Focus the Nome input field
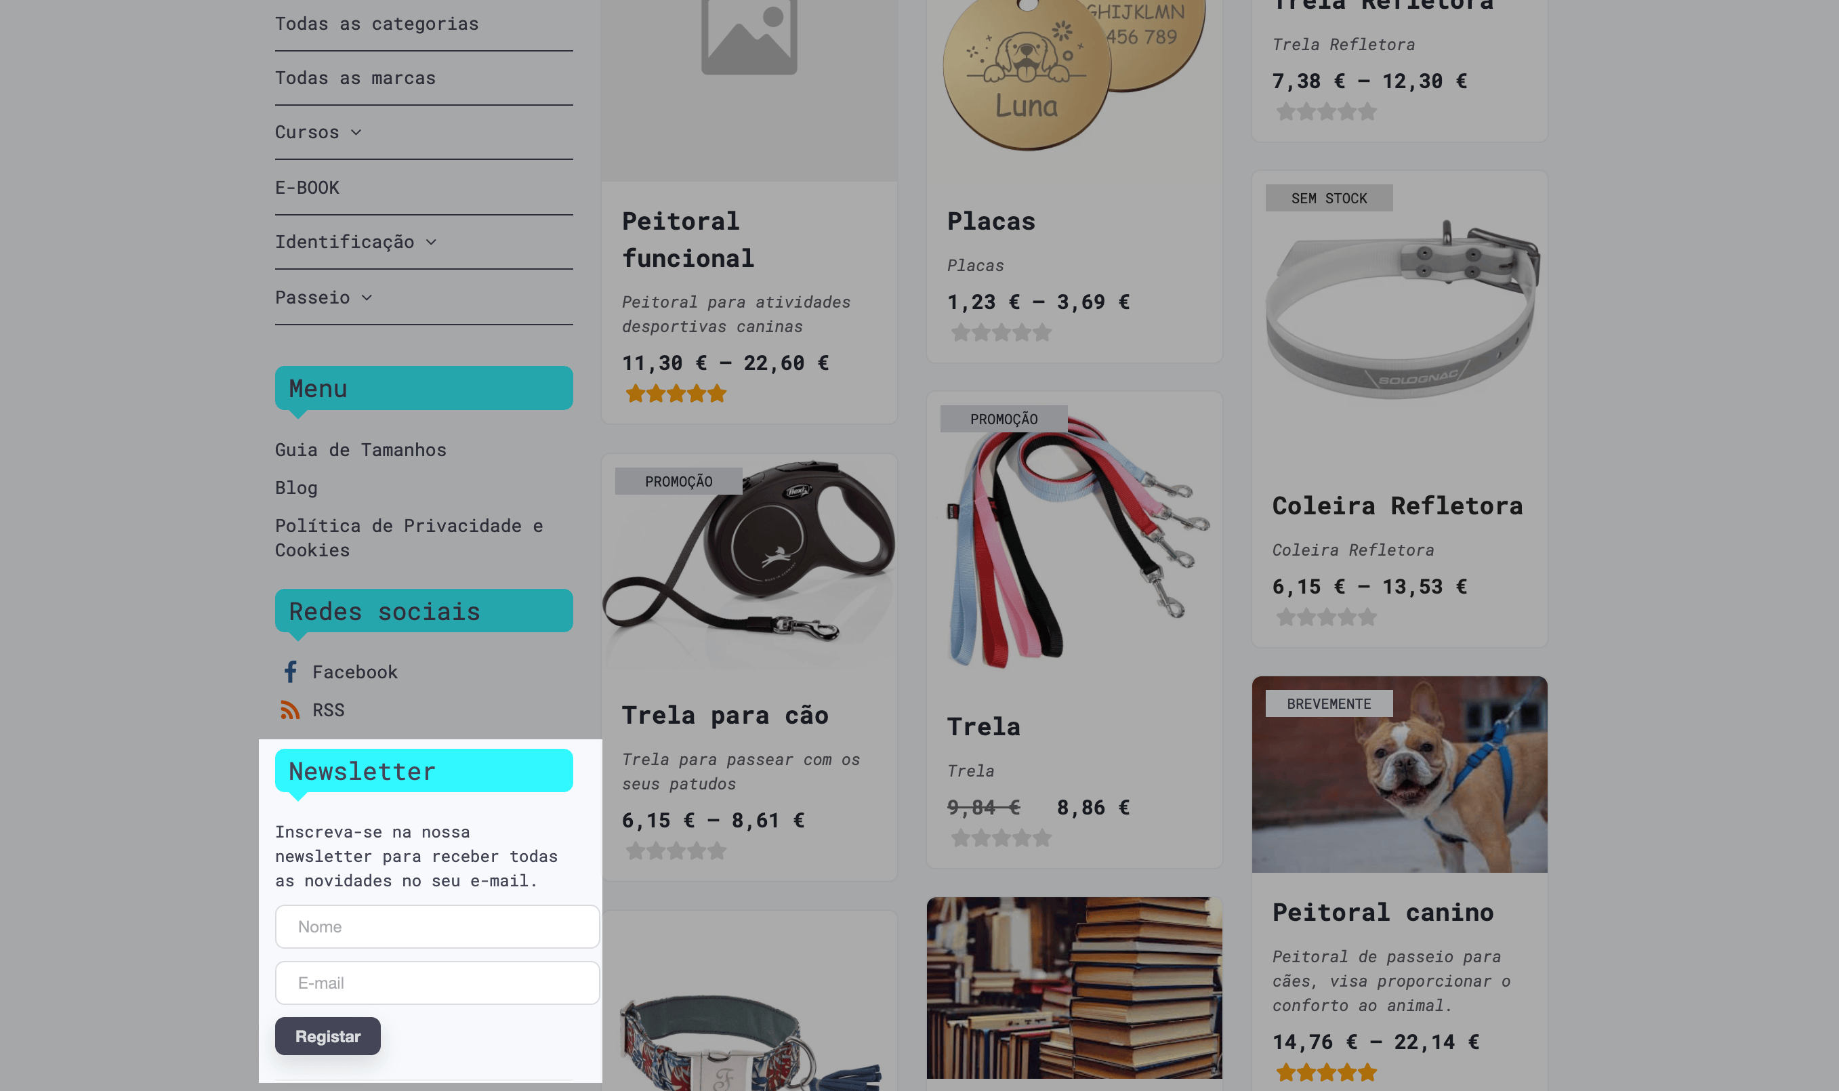The width and height of the screenshot is (1839, 1091). coord(437,926)
